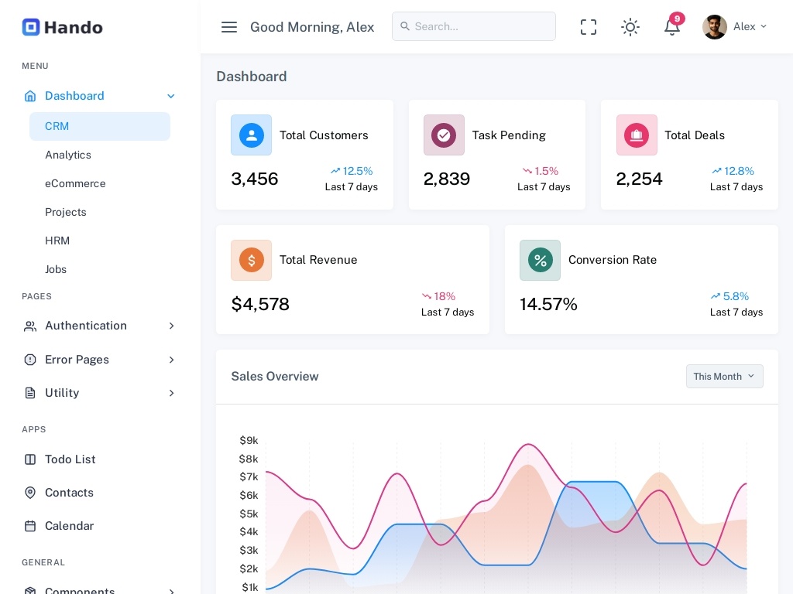Screen dimensions: 793x594
Task: Click the Total Revenue dollar icon
Action: tap(251, 260)
